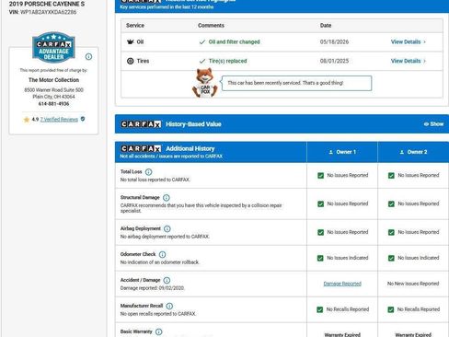Click Warranty Expired under Owner 1
The width and height of the screenshot is (449, 337).
coord(342,334)
